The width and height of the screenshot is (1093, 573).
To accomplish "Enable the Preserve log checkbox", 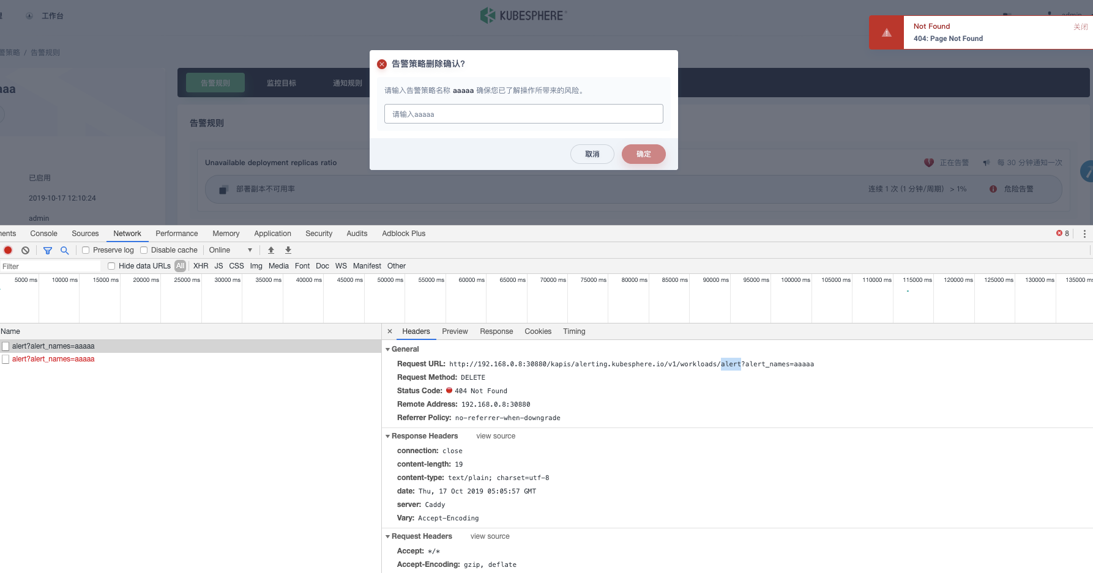I will click(x=86, y=250).
